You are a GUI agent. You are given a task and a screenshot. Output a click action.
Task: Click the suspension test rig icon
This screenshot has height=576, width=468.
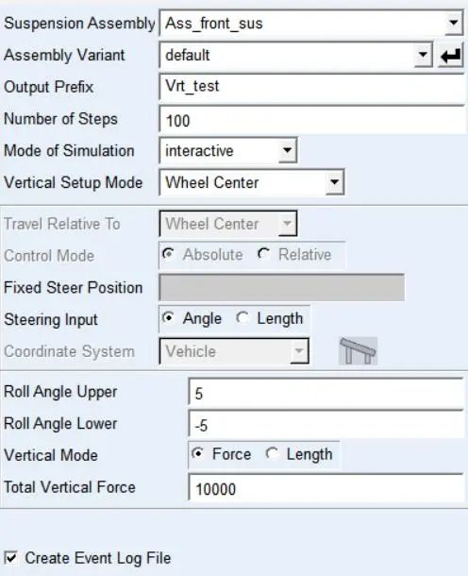[x=358, y=351]
